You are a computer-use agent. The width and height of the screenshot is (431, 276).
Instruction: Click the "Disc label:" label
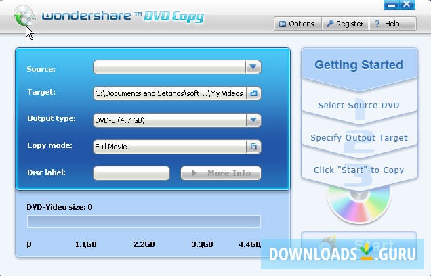pos(46,172)
